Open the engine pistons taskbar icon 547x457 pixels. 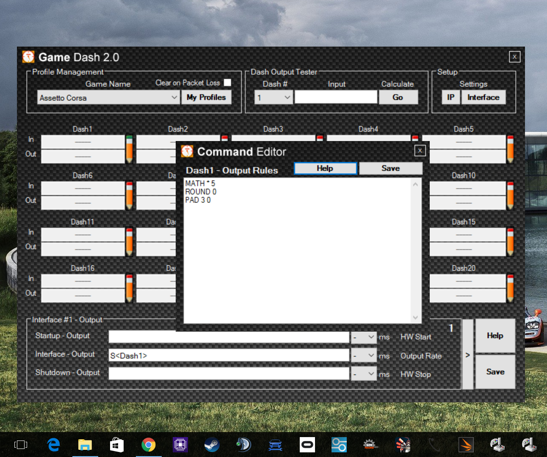point(403,445)
